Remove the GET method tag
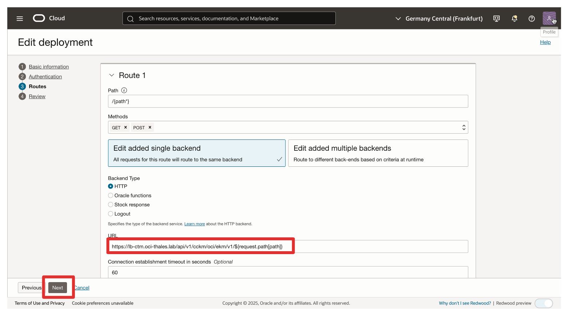568x316 pixels. [x=126, y=127]
